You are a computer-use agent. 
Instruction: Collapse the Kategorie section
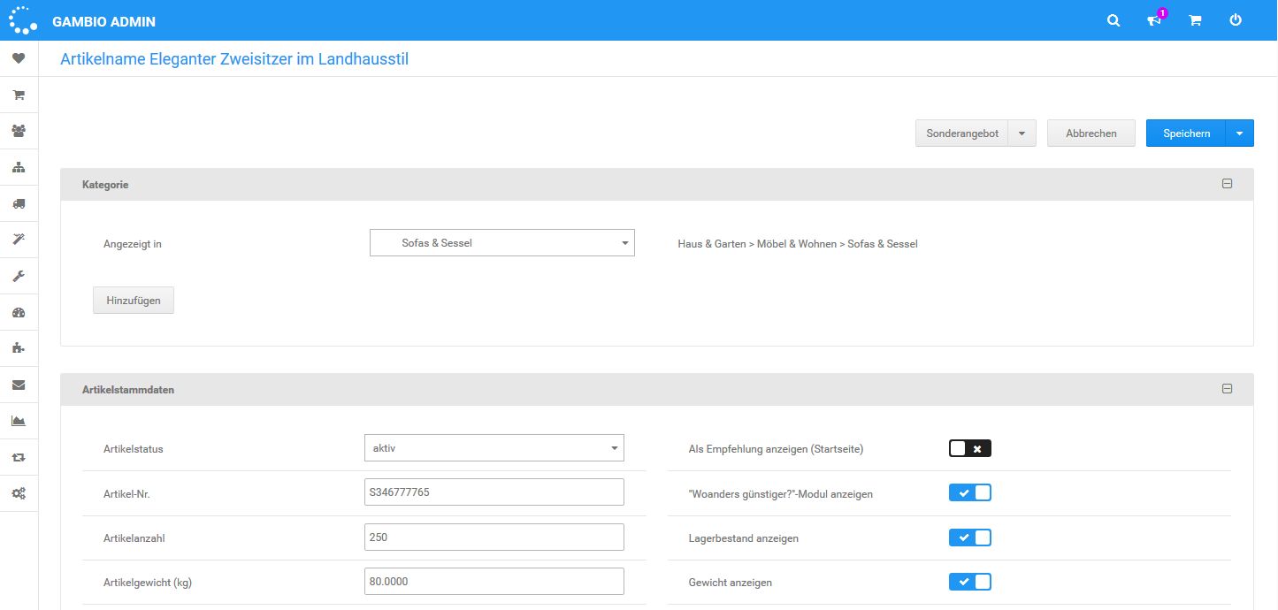pos(1227,184)
